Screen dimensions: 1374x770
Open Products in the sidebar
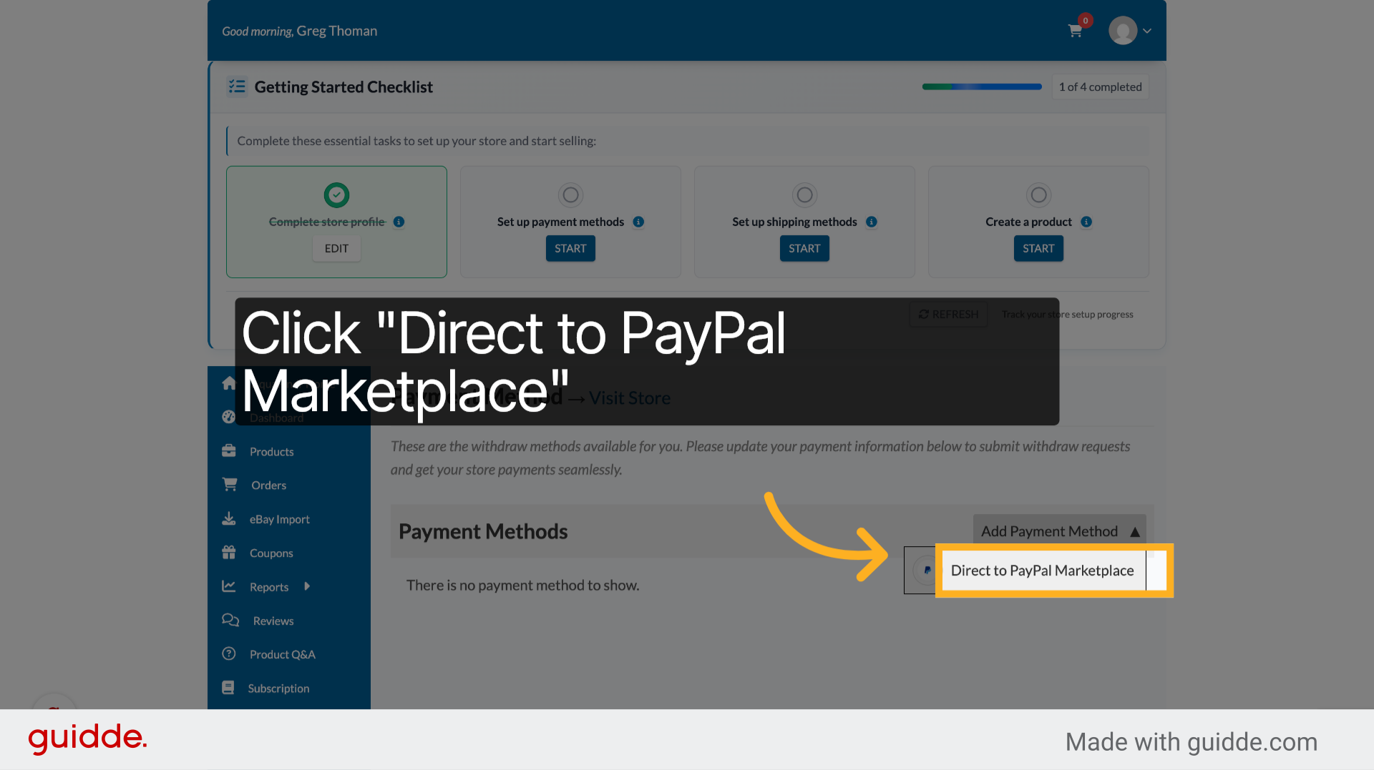[272, 452]
